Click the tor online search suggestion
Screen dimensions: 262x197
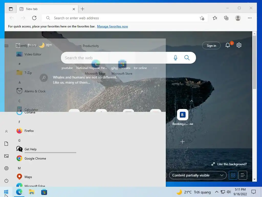(x=140, y=68)
